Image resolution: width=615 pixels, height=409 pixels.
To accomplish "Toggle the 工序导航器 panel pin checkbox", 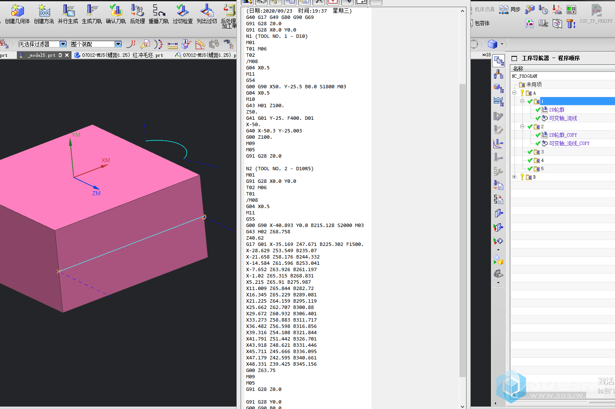I will pyautogui.click(x=514, y=58).
